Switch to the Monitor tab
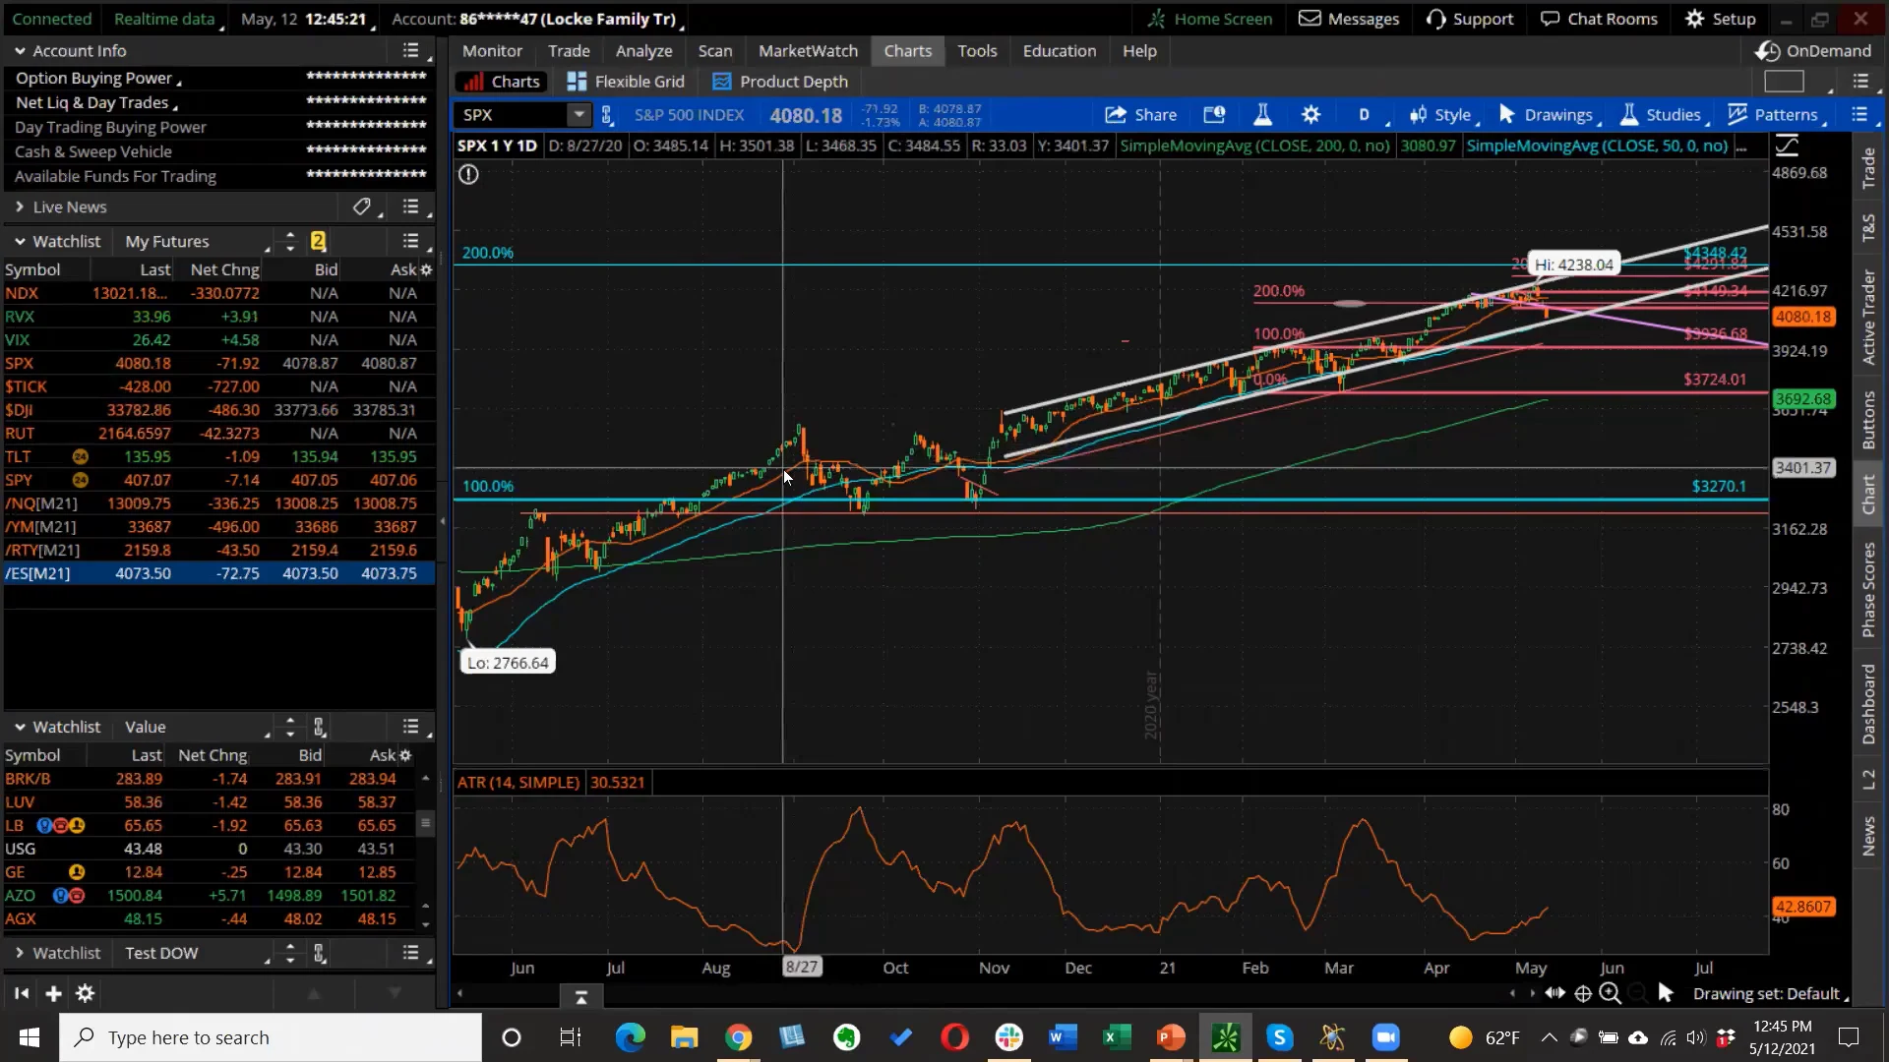 click(492, 51)
